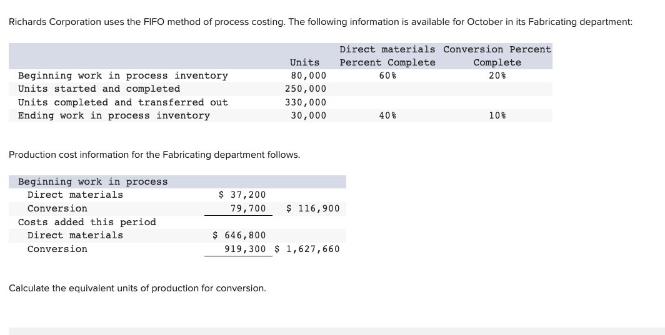Select the Beginning work in process inventory row label
Viewport: 665px width, 335px height.
(x=122, y=75)
